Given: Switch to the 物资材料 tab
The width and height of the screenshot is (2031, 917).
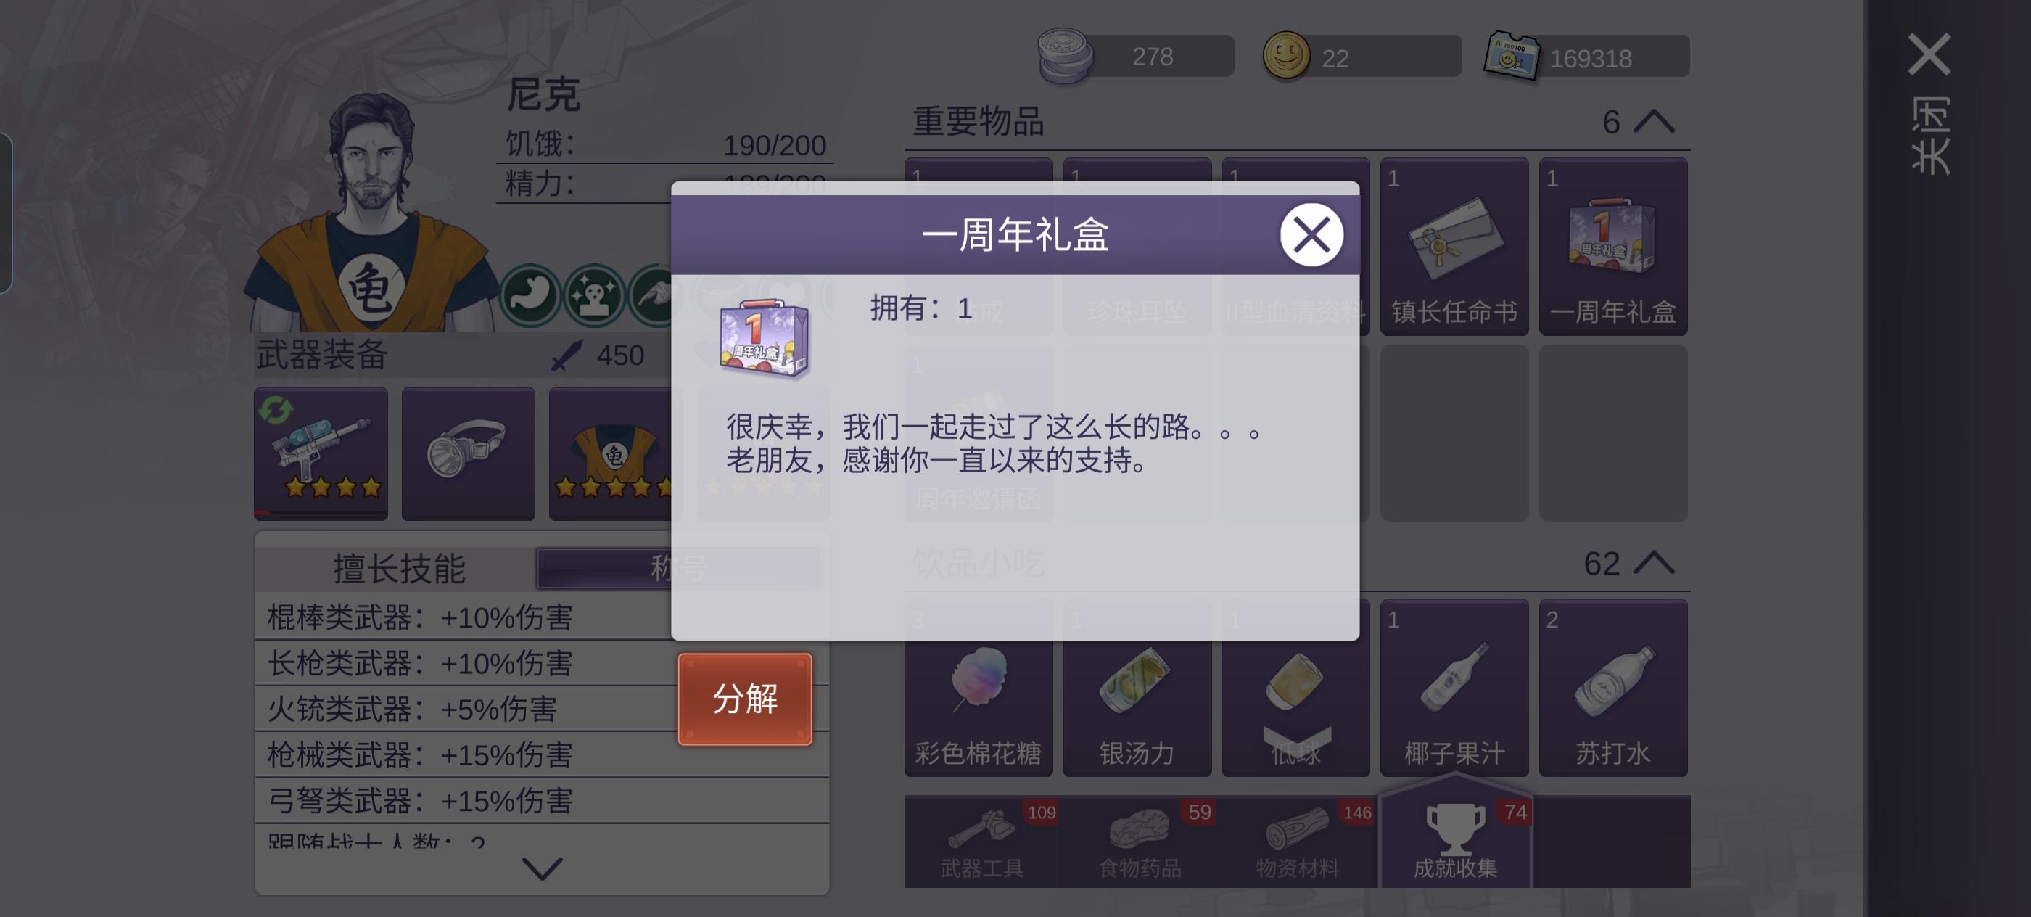Looking at the screenshot, I should (1298, 842).
